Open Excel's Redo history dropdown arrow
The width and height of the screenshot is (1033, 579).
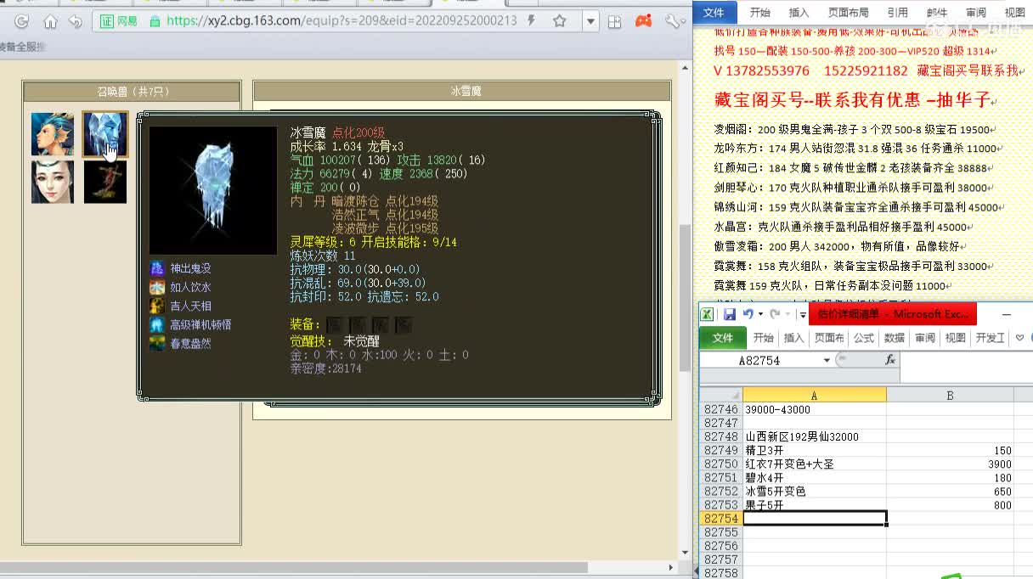click(x=787, y=314)
